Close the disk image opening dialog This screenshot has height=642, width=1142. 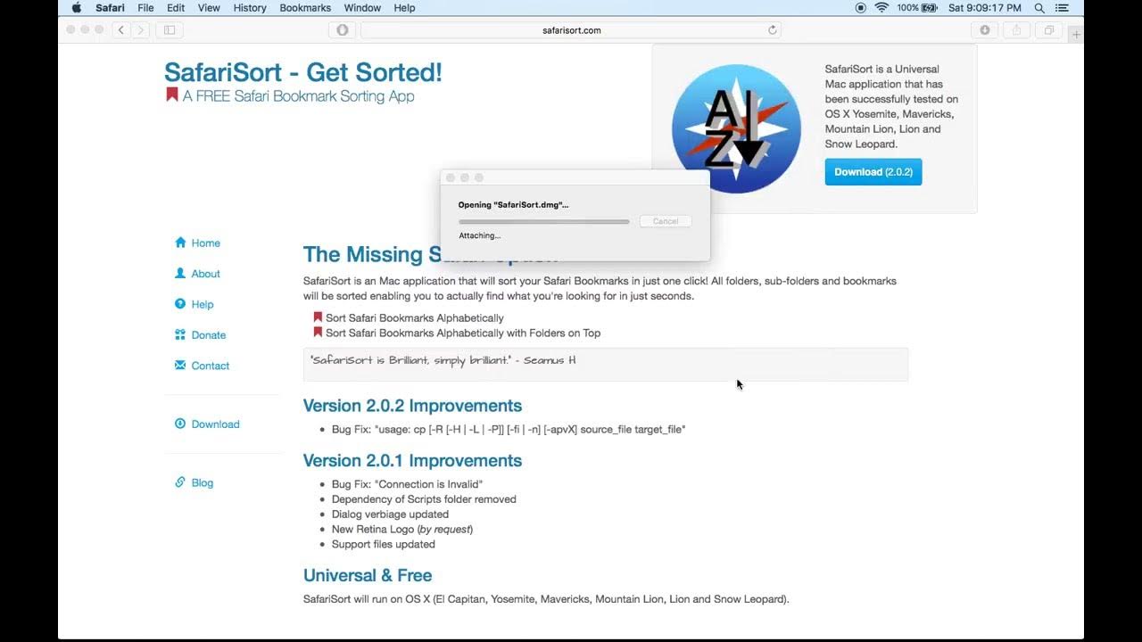pyautogui.click(x=451, y=178)
